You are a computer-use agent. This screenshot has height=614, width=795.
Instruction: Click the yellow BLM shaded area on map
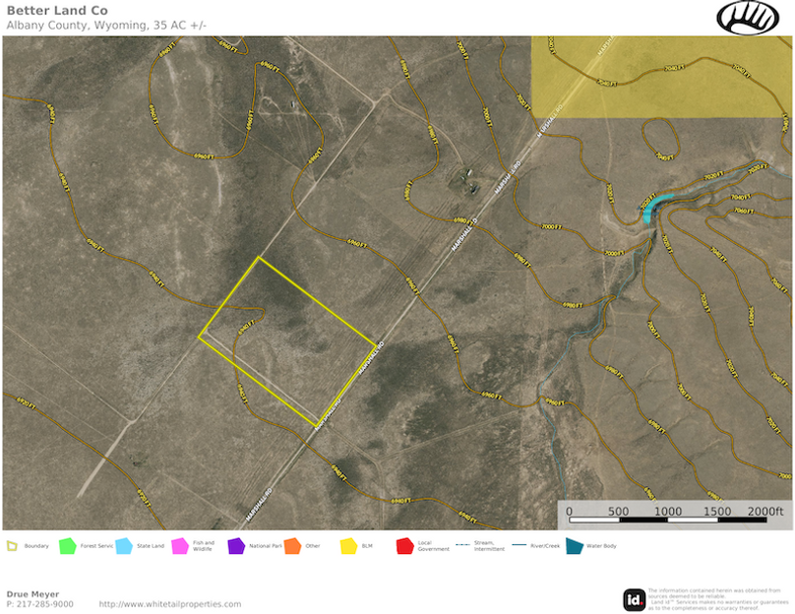coord(659,79)
